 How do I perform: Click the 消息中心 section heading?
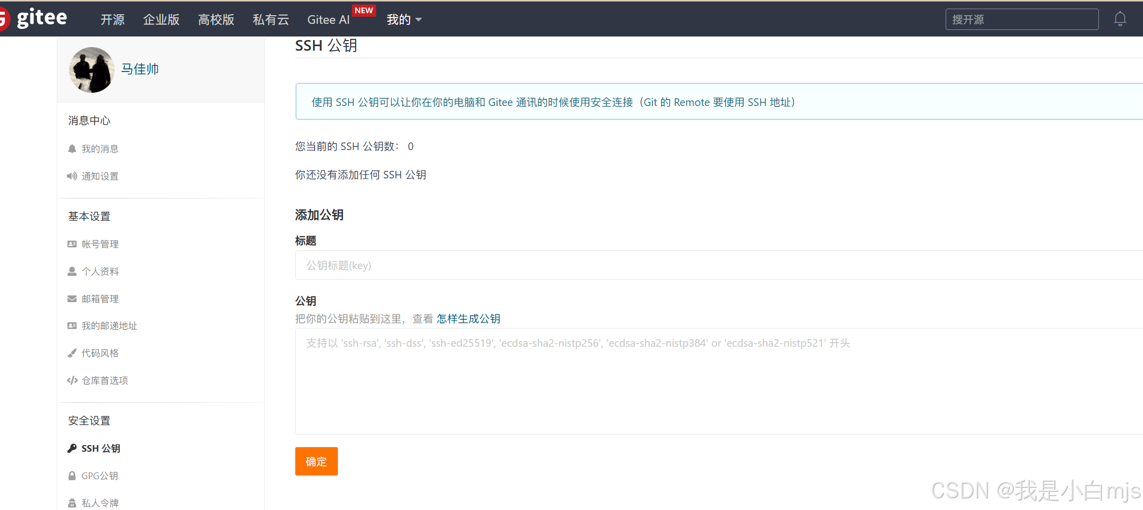89,120
